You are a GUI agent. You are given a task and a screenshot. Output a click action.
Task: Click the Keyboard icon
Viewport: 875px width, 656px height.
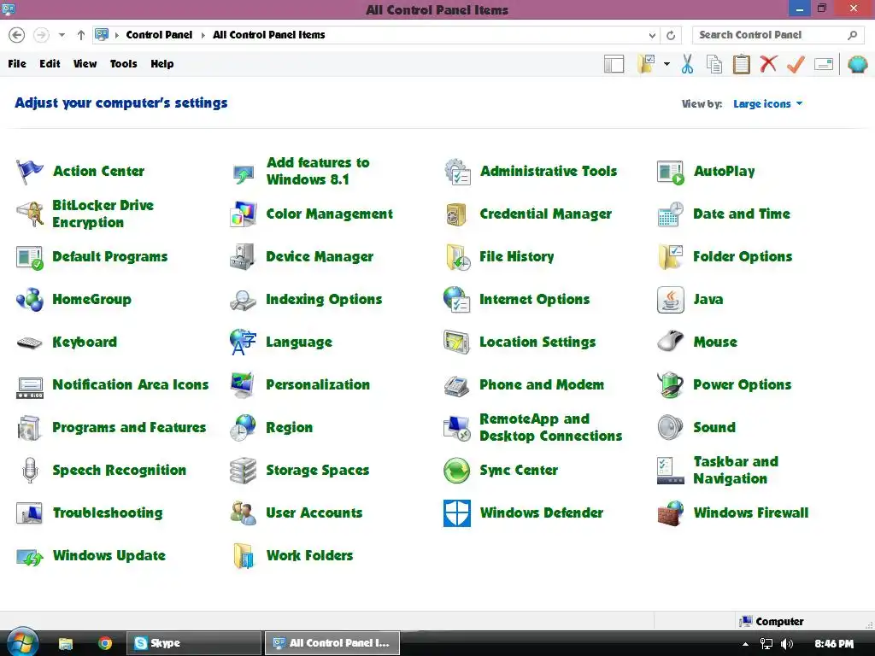(x=30, y=343)
